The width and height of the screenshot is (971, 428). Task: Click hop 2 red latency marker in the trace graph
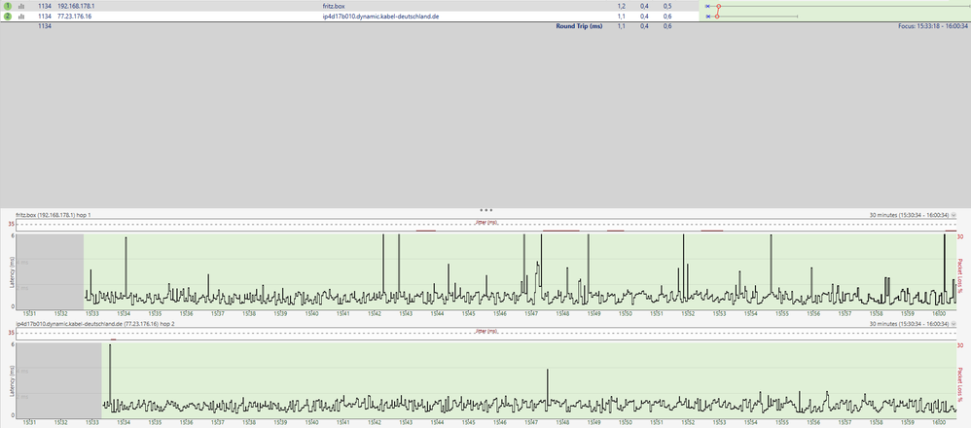click(x=717, y=17)
